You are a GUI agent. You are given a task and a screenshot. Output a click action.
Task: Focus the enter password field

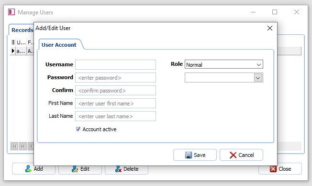(x=115, y=78)
